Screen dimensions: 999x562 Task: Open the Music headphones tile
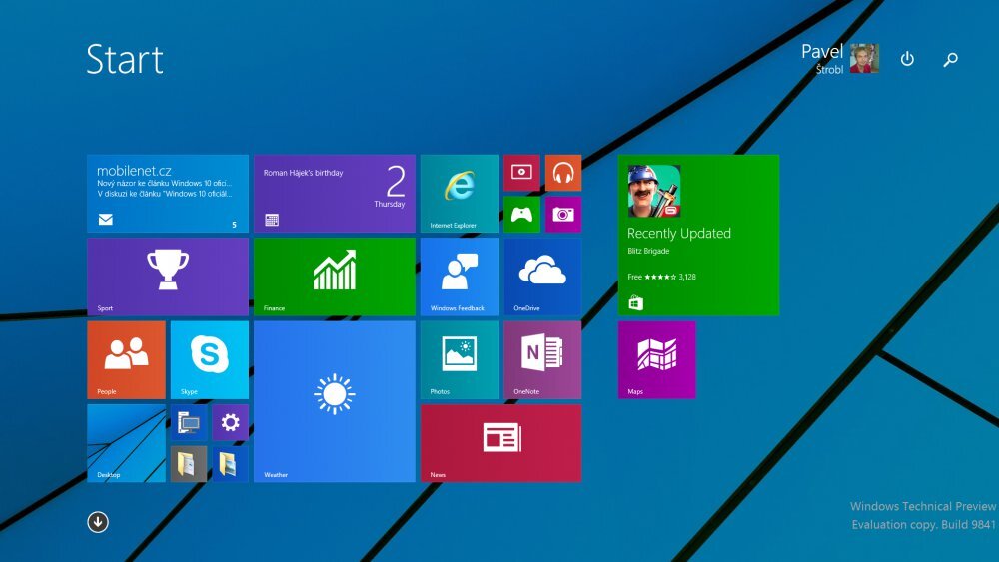point(563,173)
